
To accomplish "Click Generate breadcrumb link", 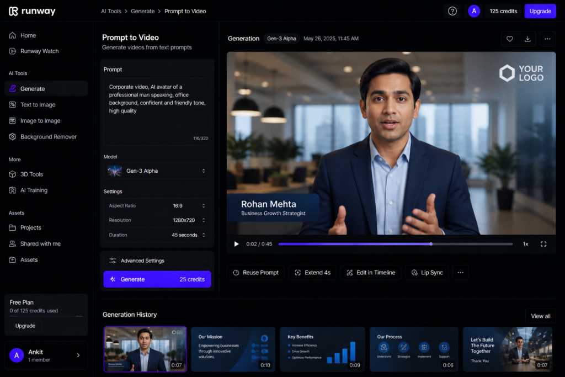I will click(143, 11).
